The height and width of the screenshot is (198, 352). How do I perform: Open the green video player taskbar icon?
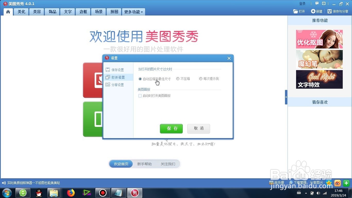87,193
